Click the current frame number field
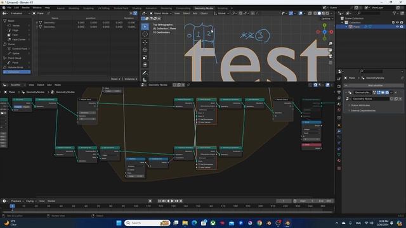This screenshot has height=228, width=406. point(284,201)
